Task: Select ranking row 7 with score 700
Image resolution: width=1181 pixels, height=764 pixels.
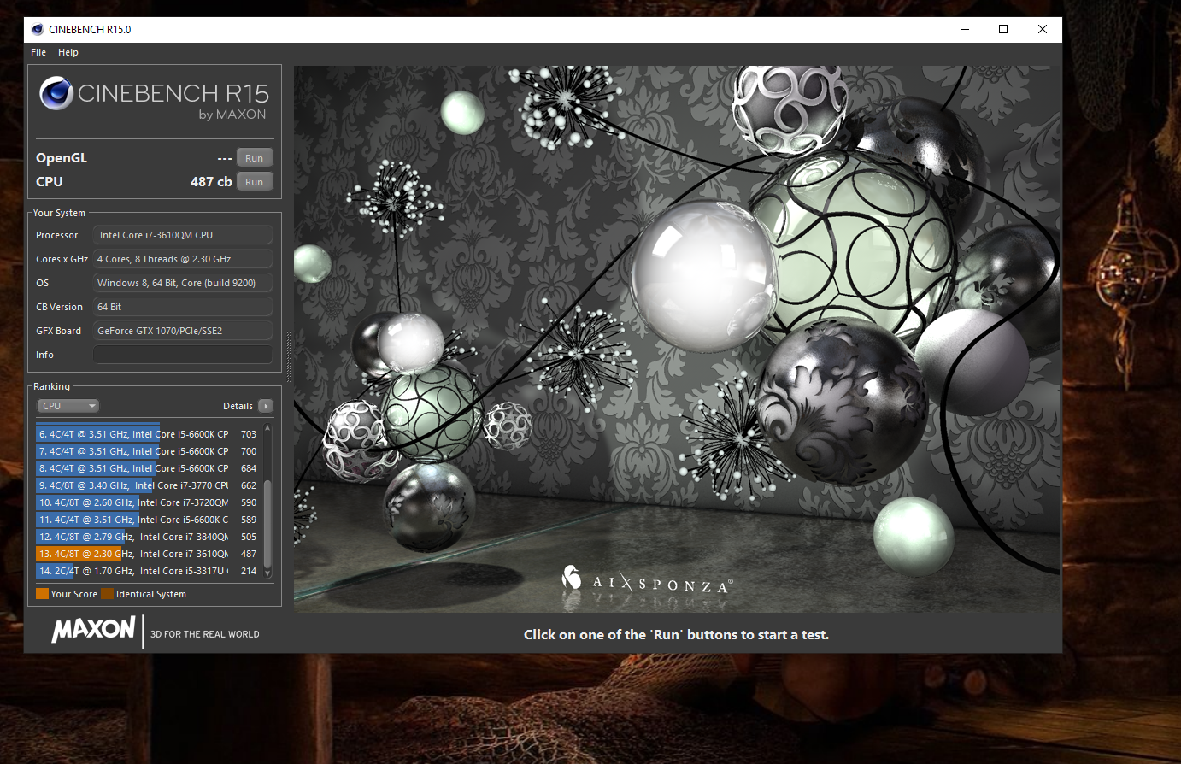Action: pyautogui.click(x=148, y=451)
